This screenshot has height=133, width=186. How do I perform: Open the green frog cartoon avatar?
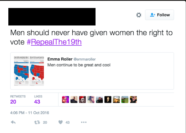point(125,100)
